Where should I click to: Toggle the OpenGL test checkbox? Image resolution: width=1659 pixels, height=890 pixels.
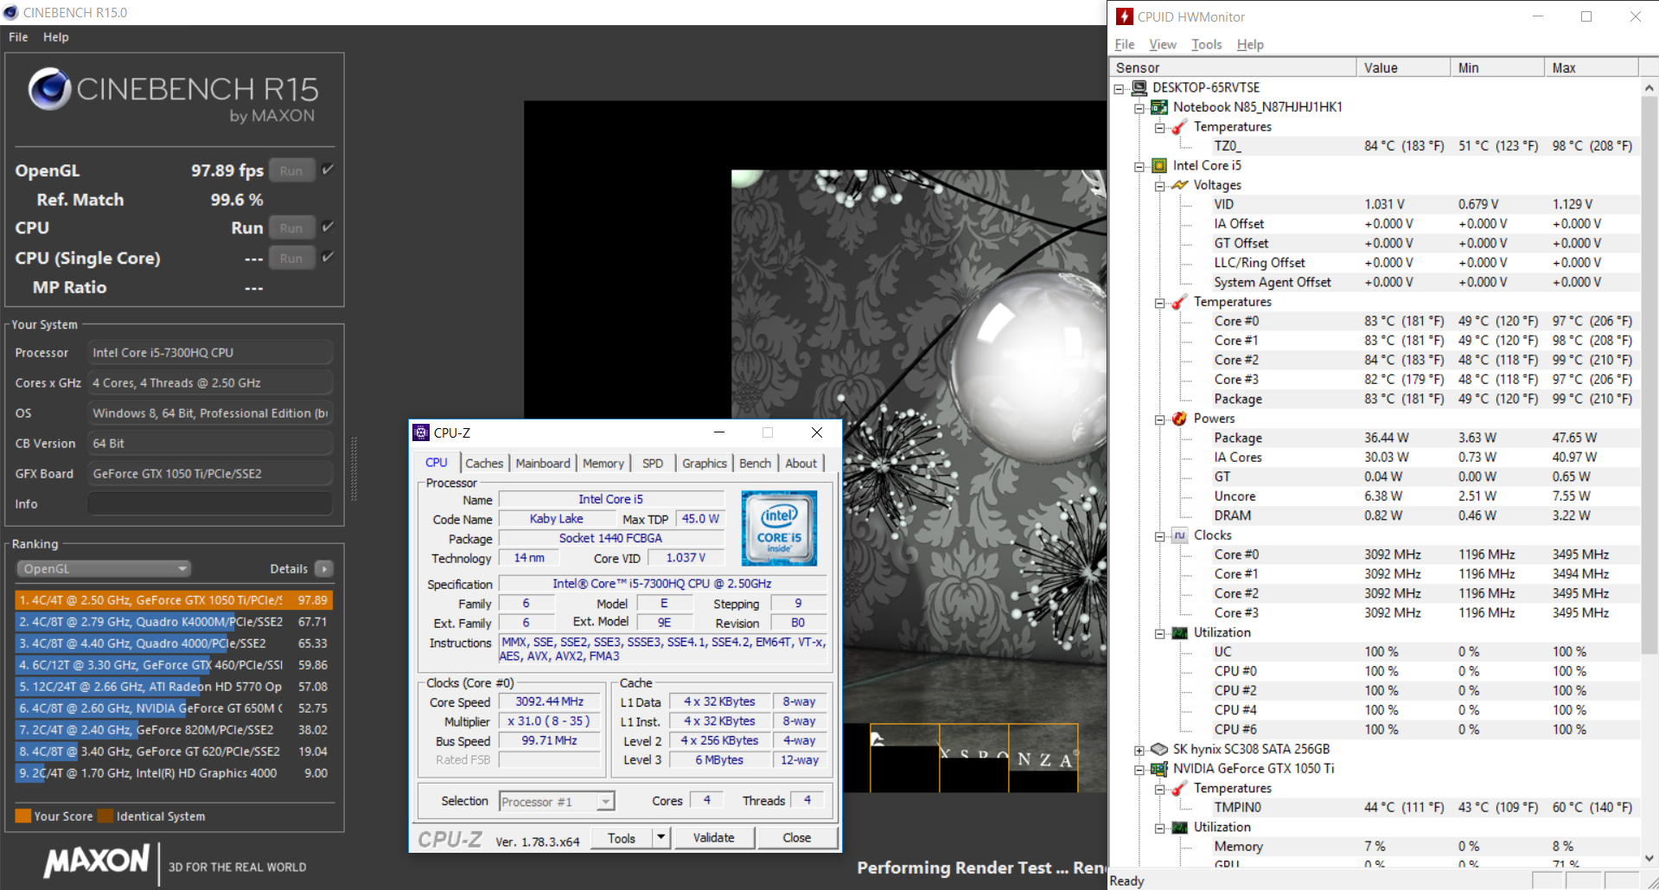329,170
